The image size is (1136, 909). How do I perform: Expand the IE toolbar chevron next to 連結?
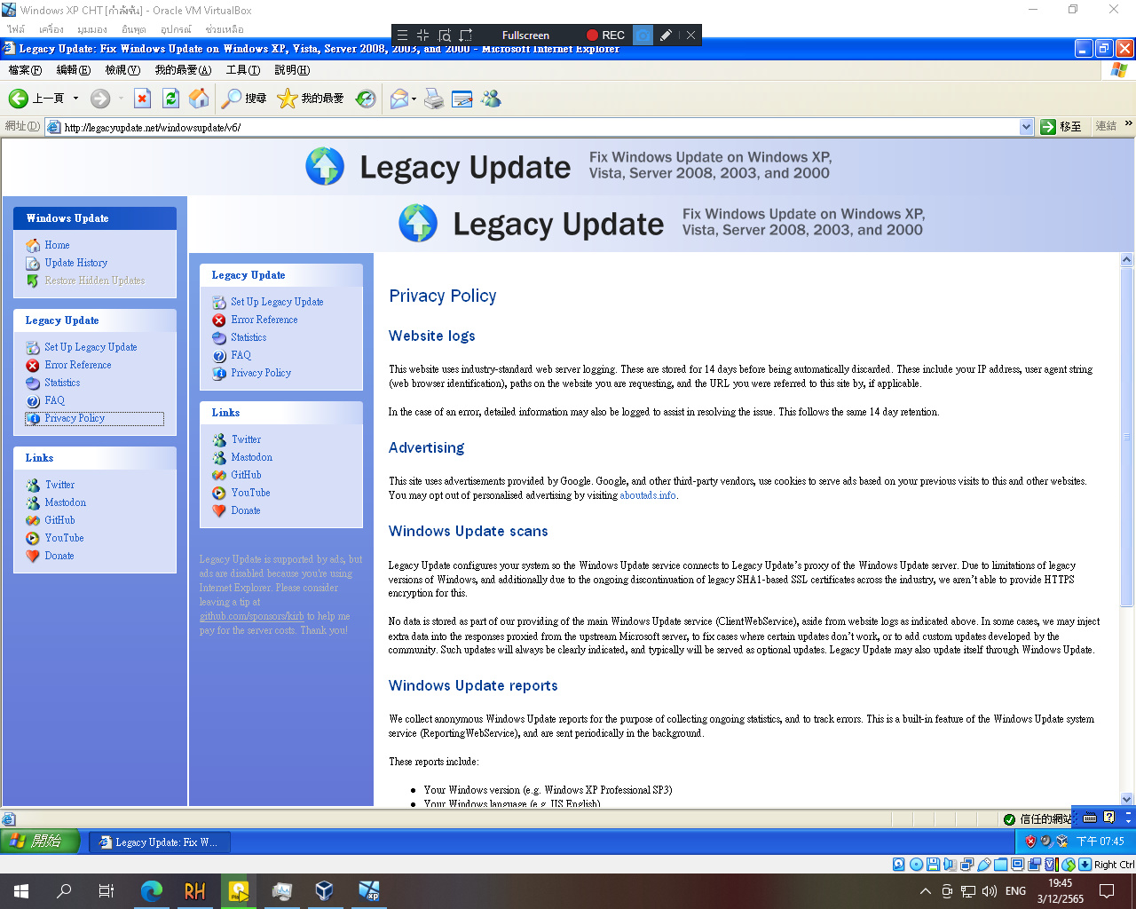pos(1129,124)
